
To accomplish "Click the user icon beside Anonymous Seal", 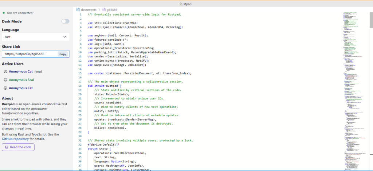I will 5,80.
